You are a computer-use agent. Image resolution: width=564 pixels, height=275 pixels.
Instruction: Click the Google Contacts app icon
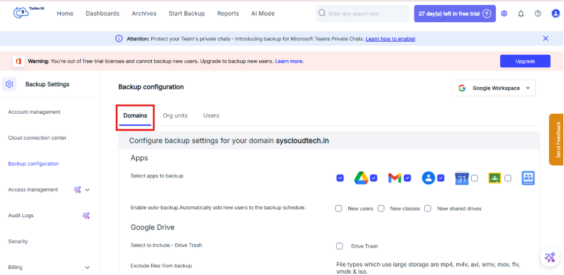[x=428, y=178]
